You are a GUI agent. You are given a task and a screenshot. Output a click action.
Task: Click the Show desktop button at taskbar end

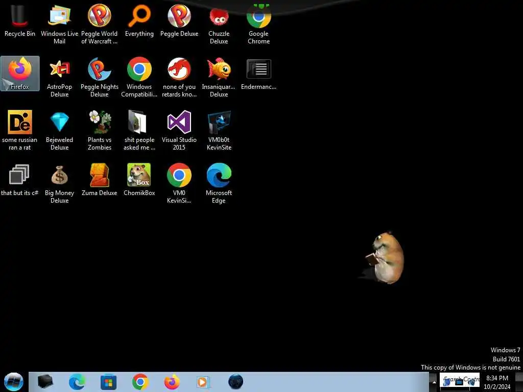point(519,382)
